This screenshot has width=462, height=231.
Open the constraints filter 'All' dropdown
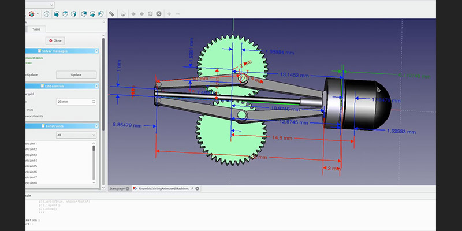pos(76,135)
